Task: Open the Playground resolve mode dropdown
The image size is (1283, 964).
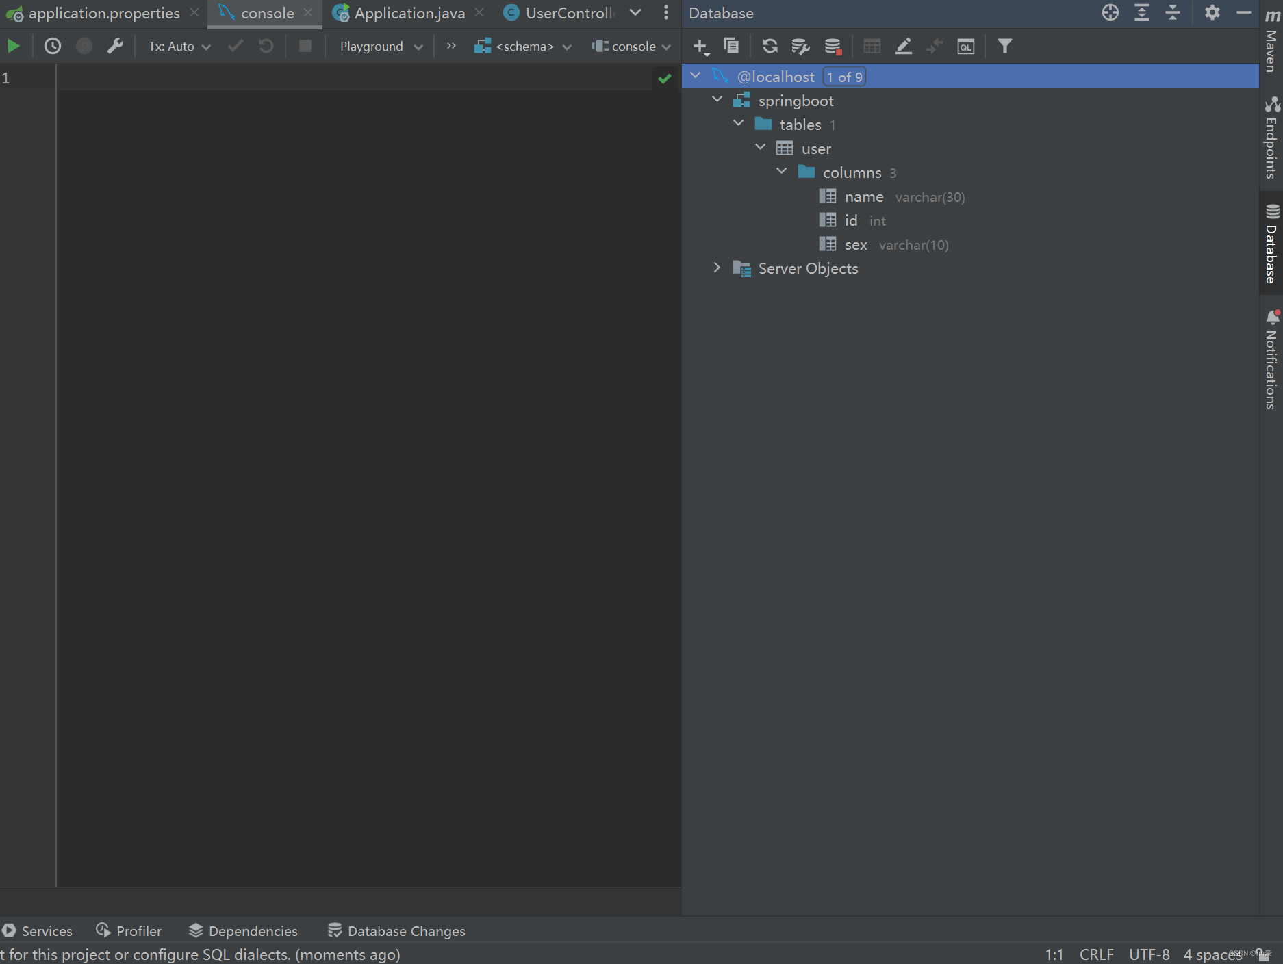Action: (x=381, y=46)
